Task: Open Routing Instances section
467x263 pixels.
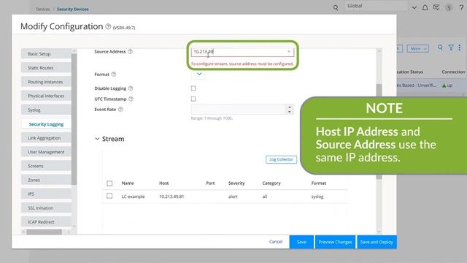Action: coord(46,82)
